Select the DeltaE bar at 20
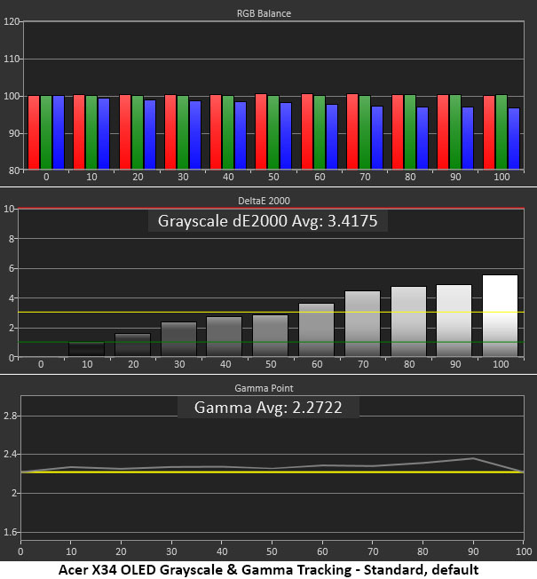This screenshot has width=537, height=579. coord(133,345)
